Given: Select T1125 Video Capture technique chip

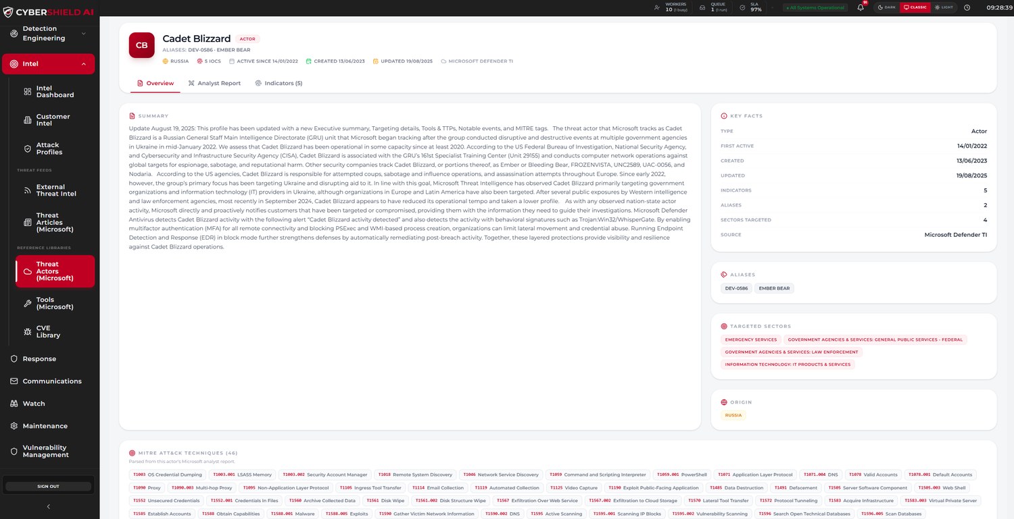Looking at the screenshot, I should pos(573,487).
